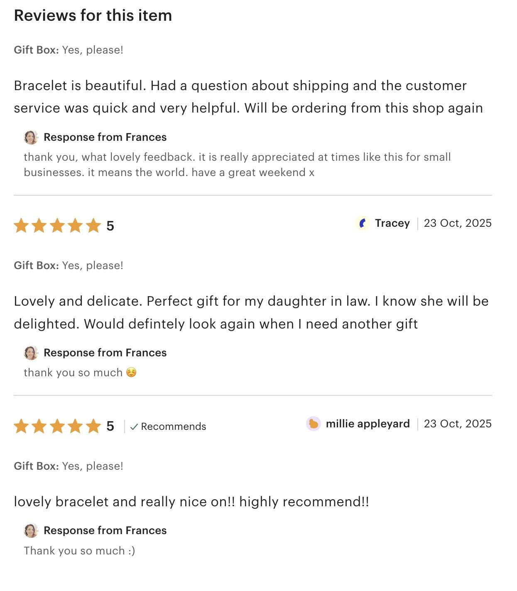
Task: Click 'Response from Frances' under millie's review
Action: click(x=105, y=531)
